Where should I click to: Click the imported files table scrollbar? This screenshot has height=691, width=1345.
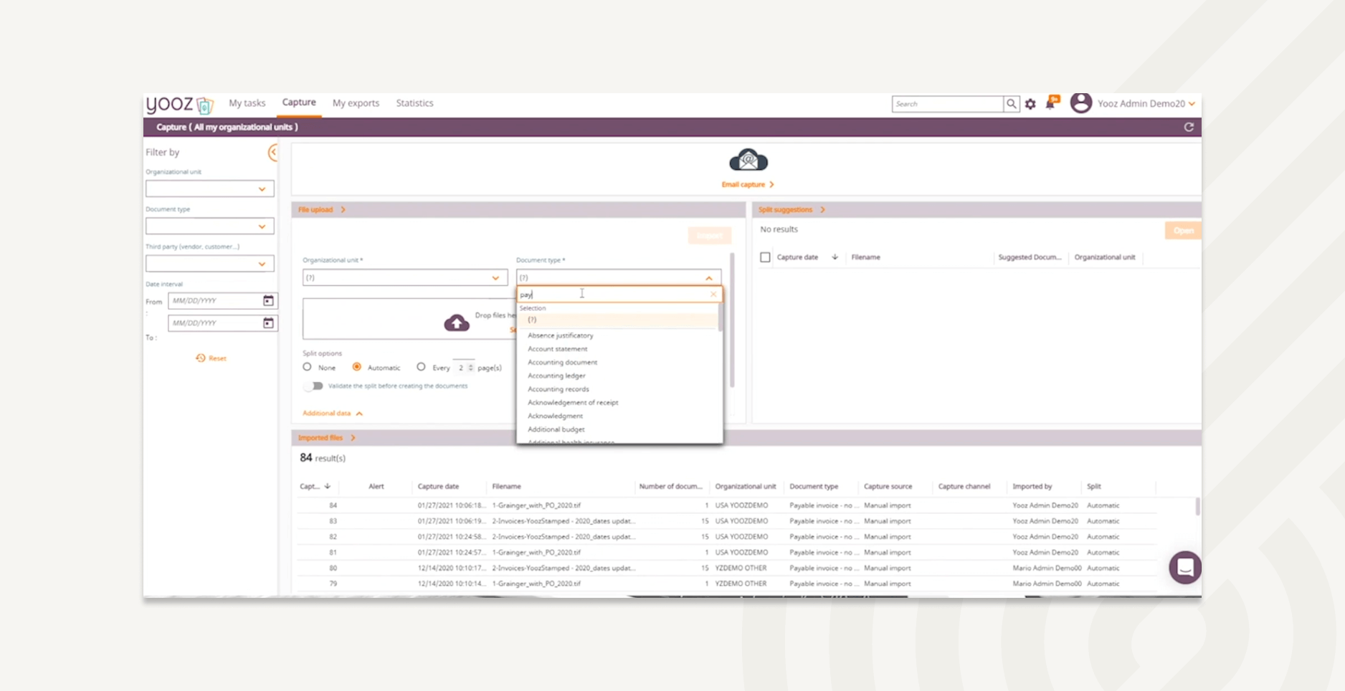click(x=1197, y=507)
